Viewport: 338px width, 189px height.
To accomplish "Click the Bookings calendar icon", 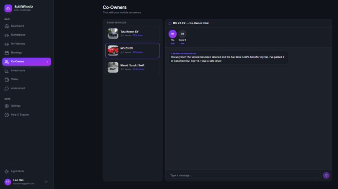I will (7, 53).
